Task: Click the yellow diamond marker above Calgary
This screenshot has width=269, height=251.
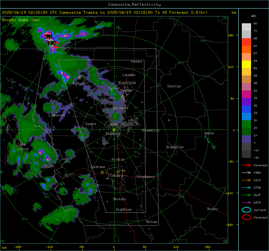Action: pyautogui.click(x=118, y=172)
